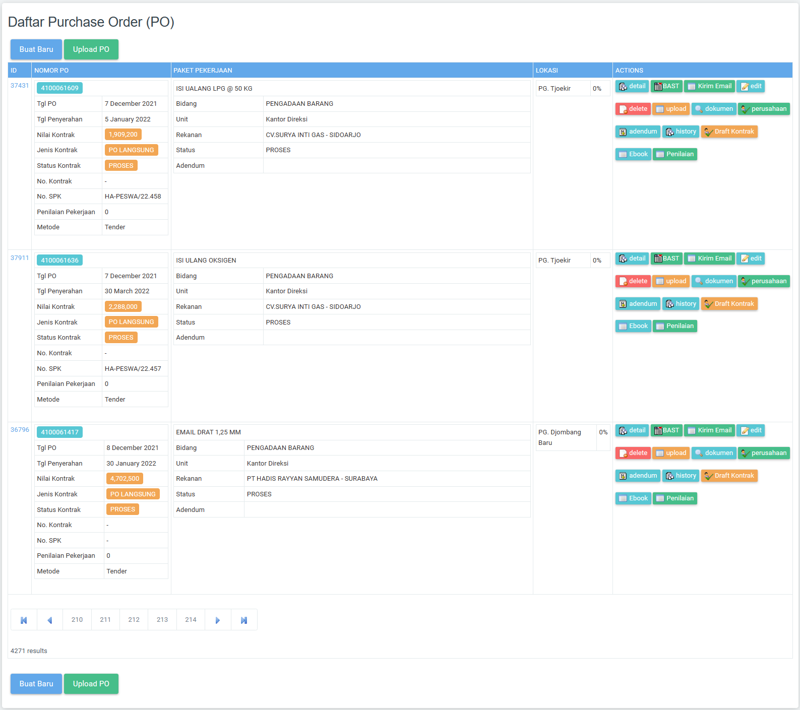Upload file for PO 4100061636
The width and height of the screenshot is (800, 710).
(671, 281)
